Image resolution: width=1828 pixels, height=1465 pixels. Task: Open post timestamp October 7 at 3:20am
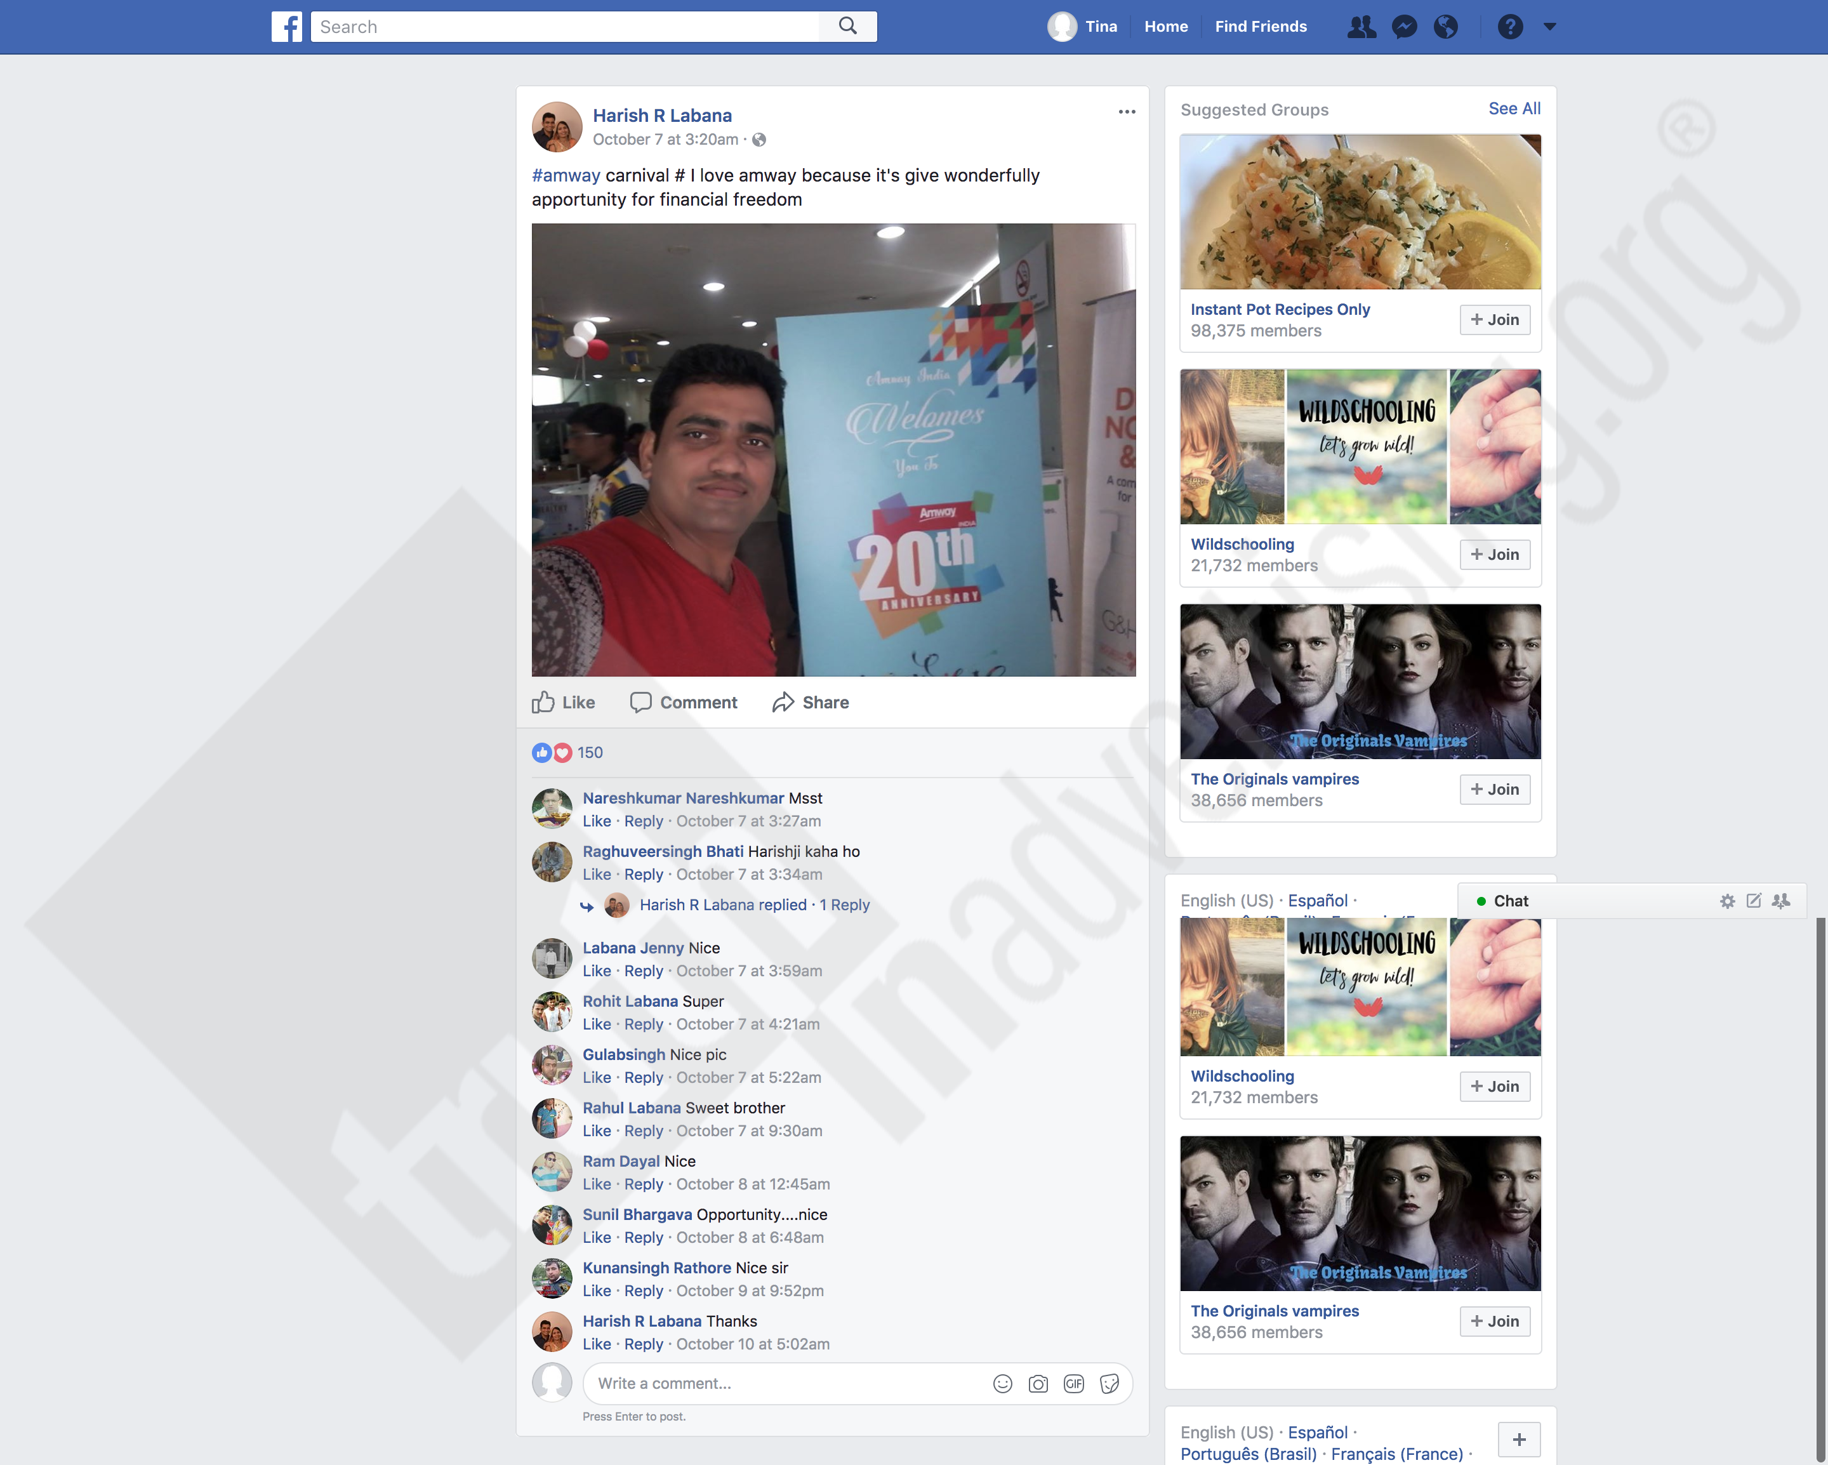[666, 139]
